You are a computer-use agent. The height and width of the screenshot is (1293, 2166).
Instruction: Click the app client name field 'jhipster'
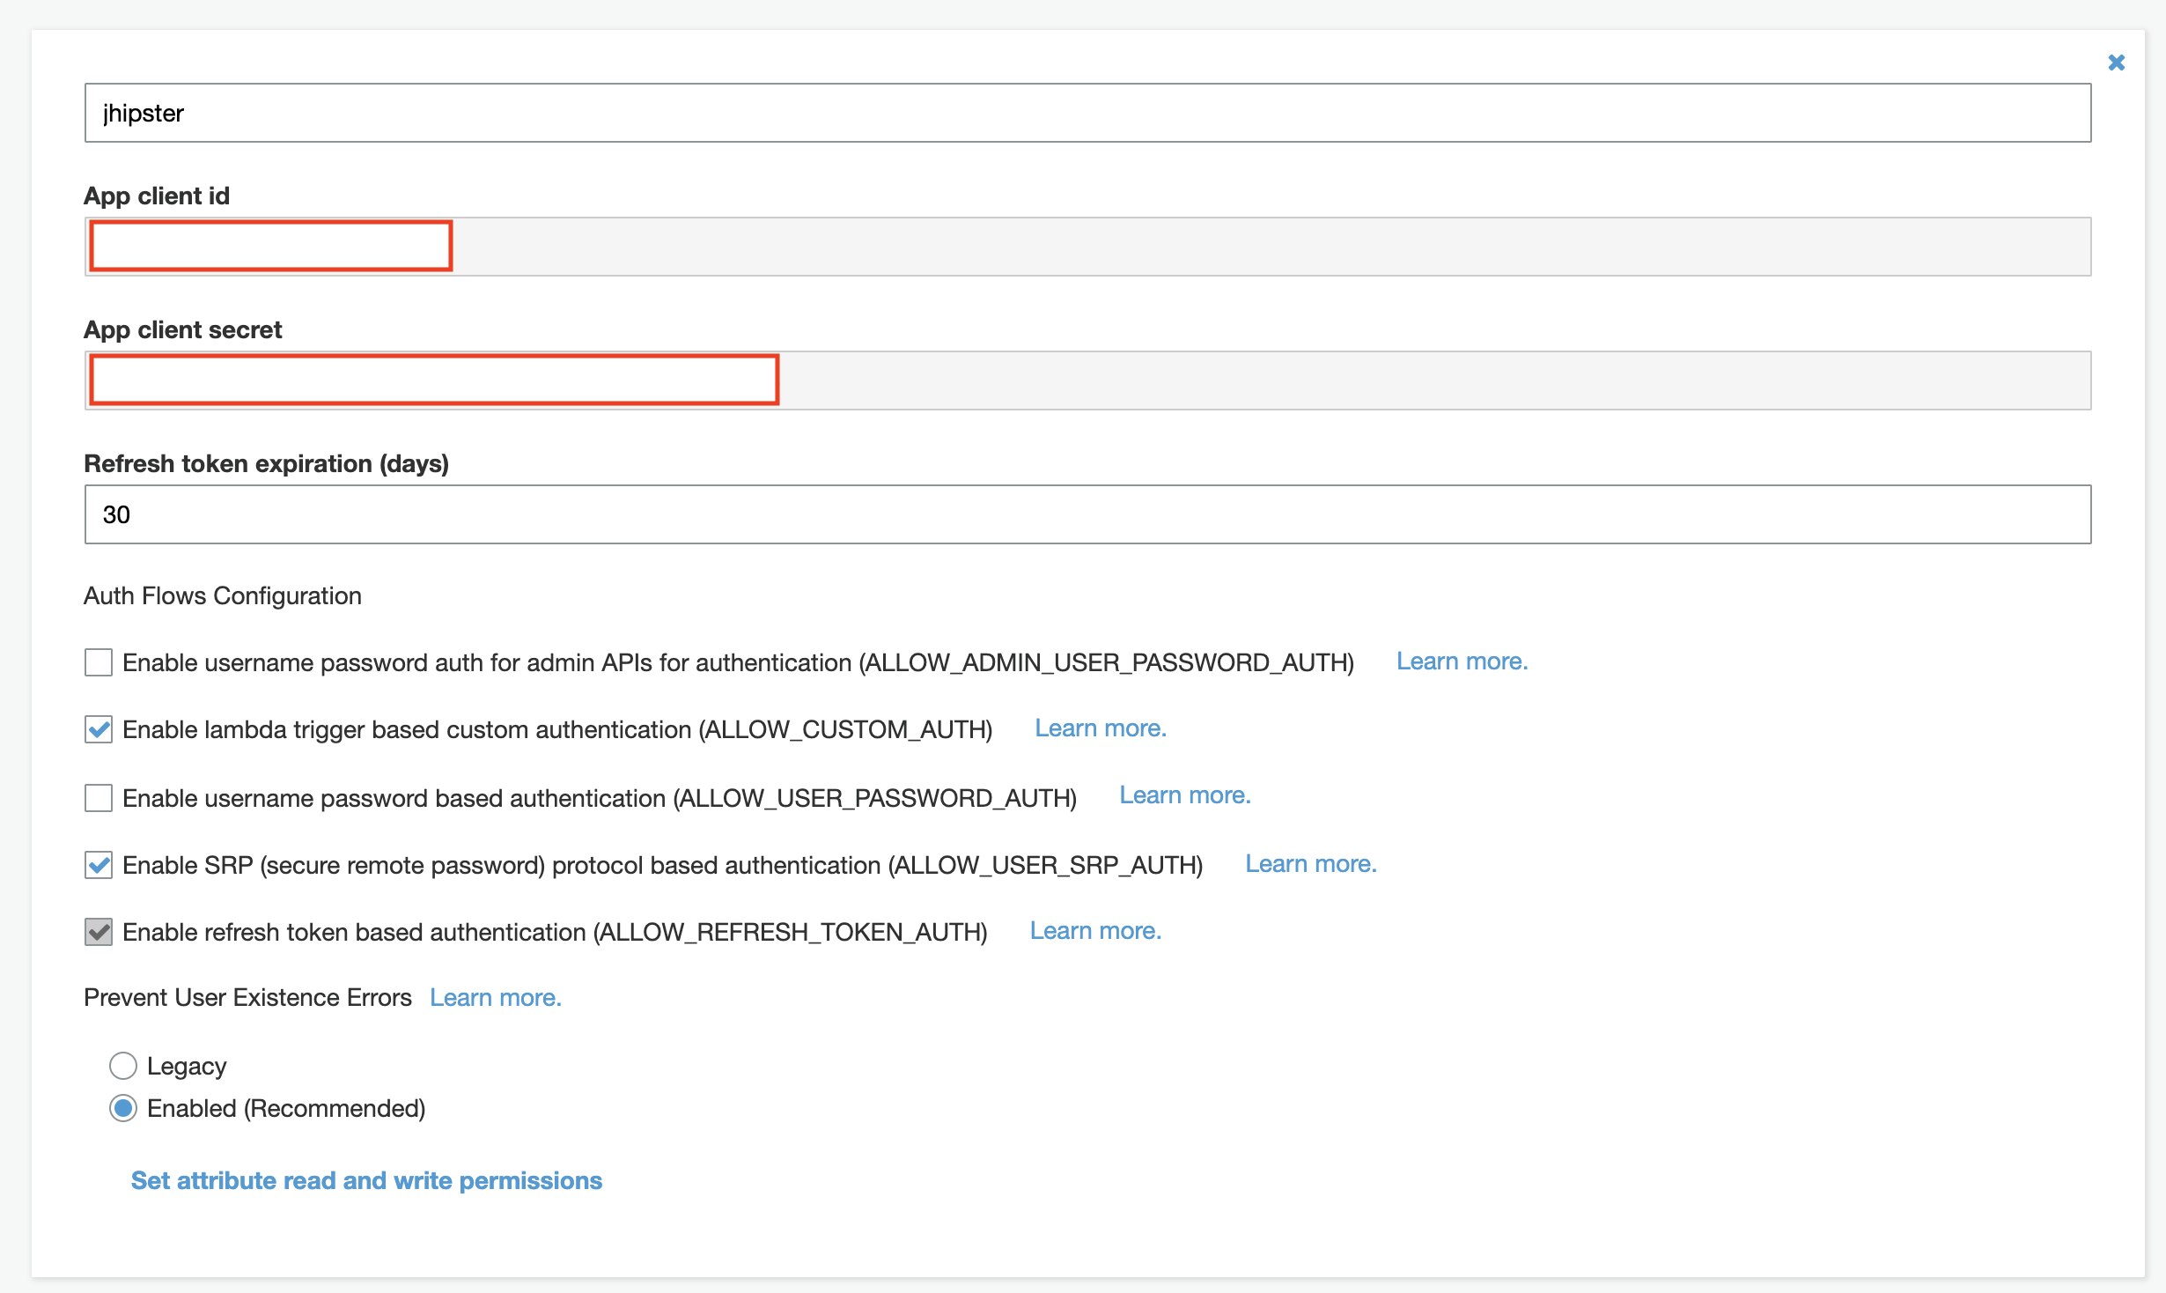(1087, 113)
